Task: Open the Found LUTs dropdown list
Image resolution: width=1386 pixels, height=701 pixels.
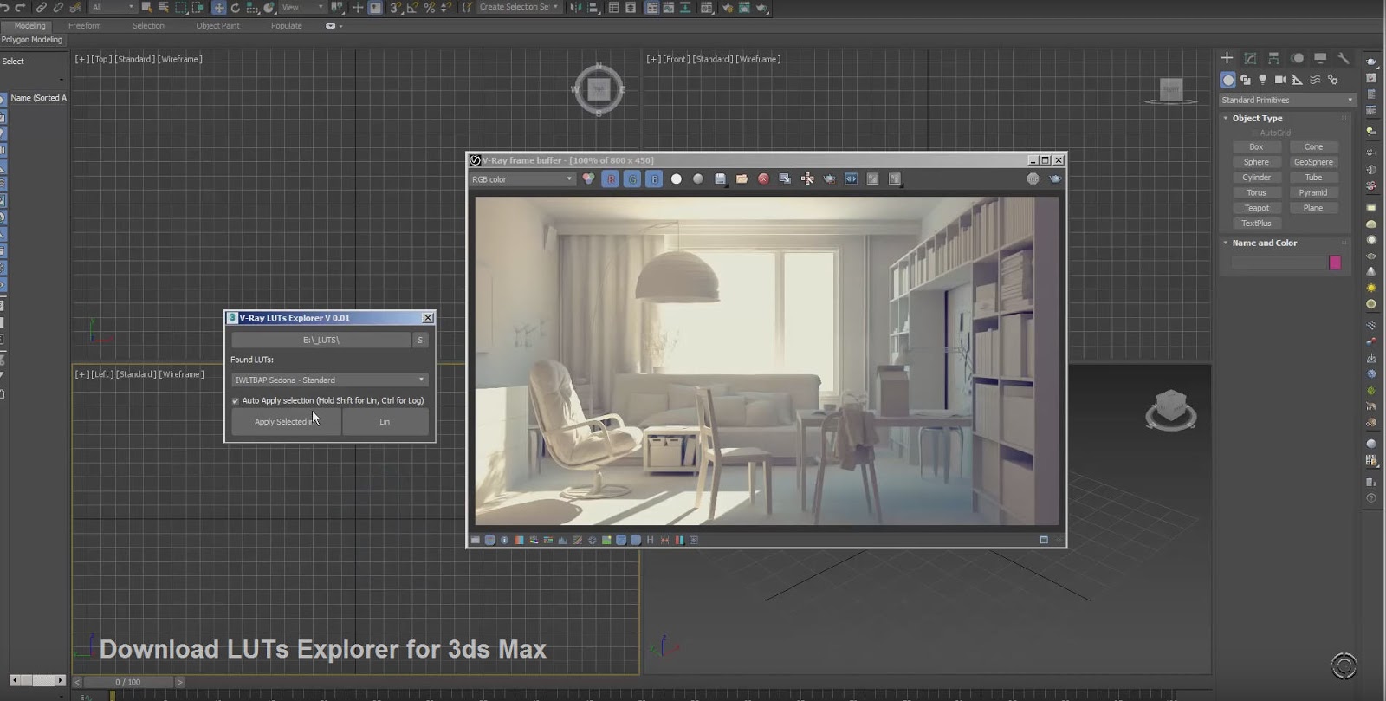Action: 329,380
